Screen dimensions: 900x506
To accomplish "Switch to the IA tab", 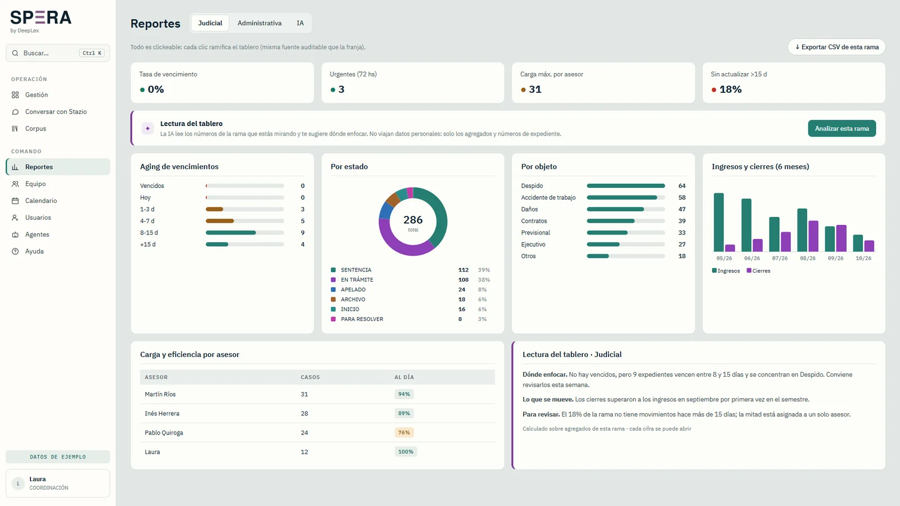I will (x=300, y=23).
